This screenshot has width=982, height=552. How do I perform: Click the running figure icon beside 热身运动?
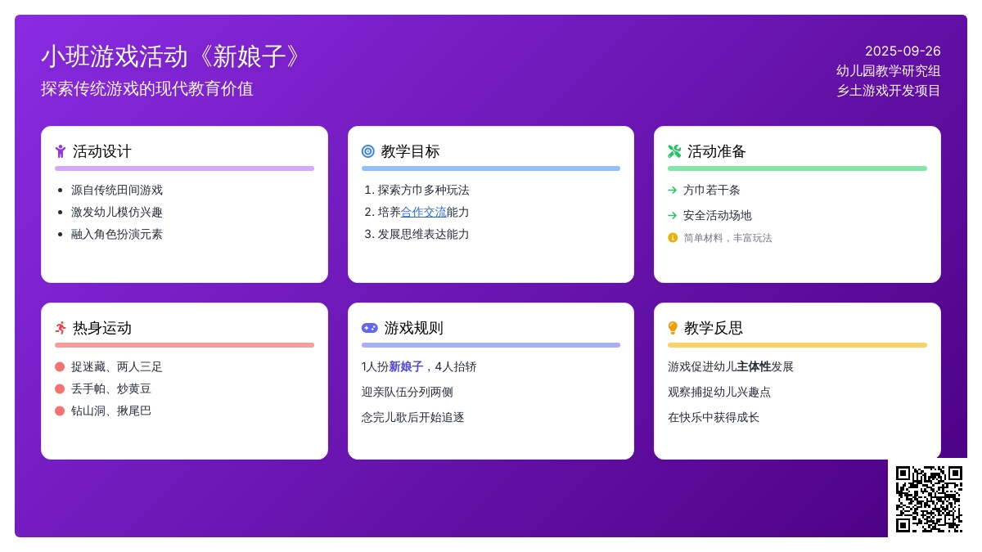pyautogui.click(x=61, y=328)
